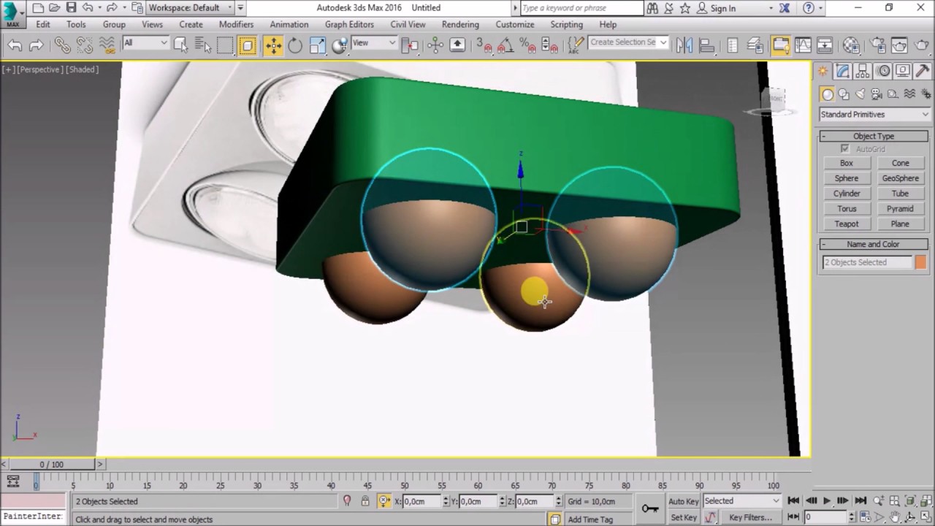Select the Cameras category icon
The image size is (935, 526).
click(x=876, y=94)
